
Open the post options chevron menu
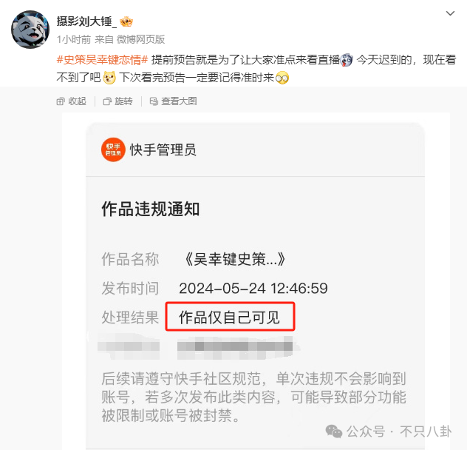point(450,13)
